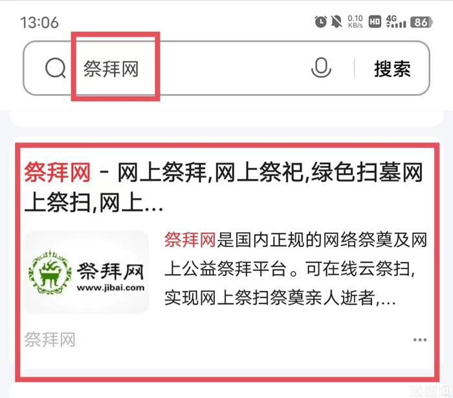Image resolution: width=453 pixels, height=398 pixels.
Task: Open the 祭拜网 result title link
Action: click(224, 187)
